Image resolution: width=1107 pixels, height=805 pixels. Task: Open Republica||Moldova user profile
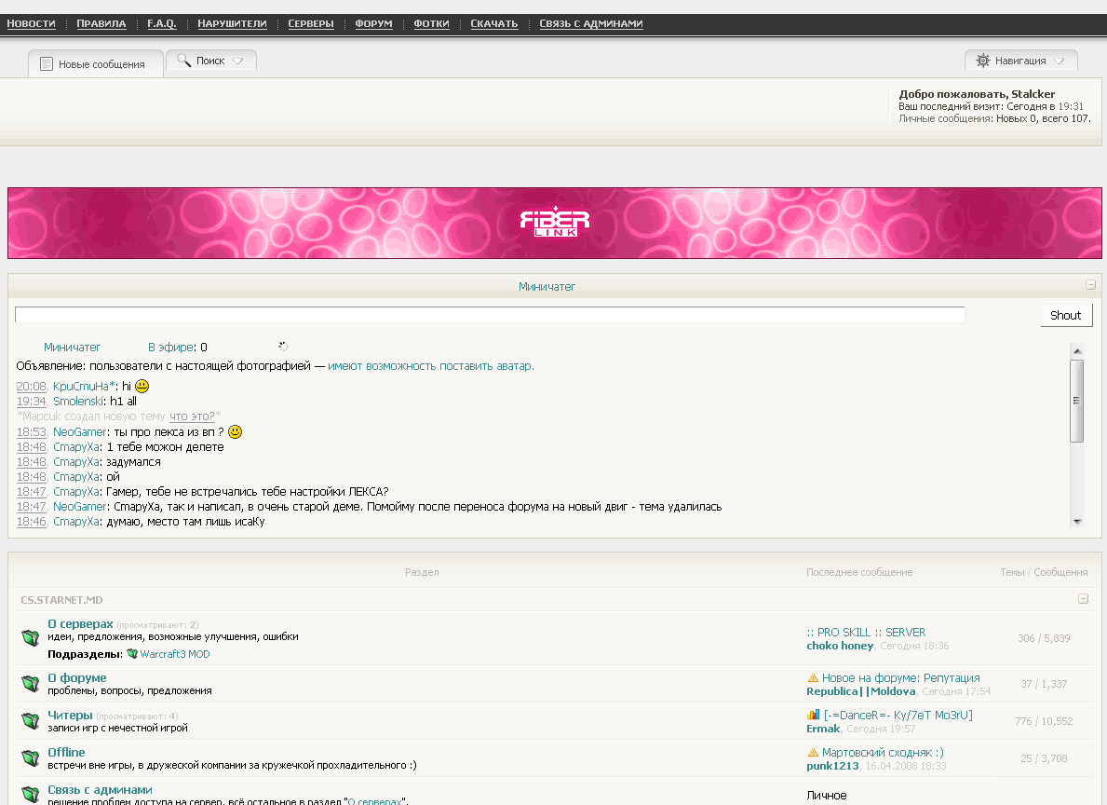[x=860, y=691]
